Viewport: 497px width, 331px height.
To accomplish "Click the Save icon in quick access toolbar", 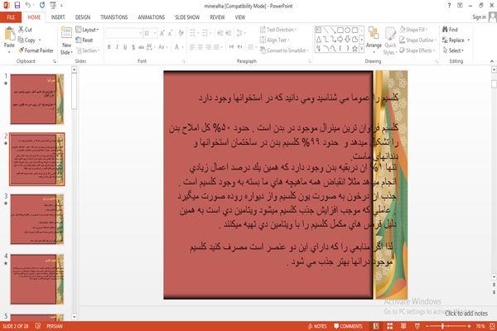I will [17, 6].
